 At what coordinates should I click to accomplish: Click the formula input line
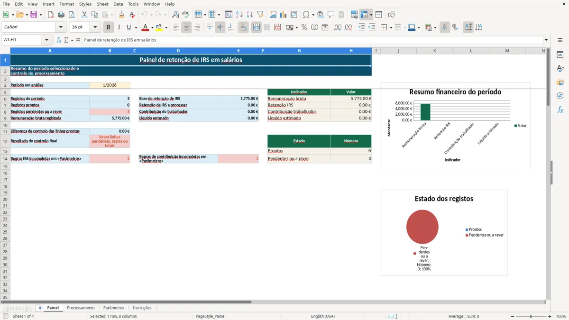312,40
